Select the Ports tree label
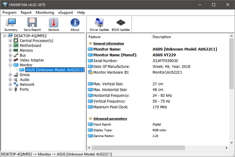 click(24, 89)
